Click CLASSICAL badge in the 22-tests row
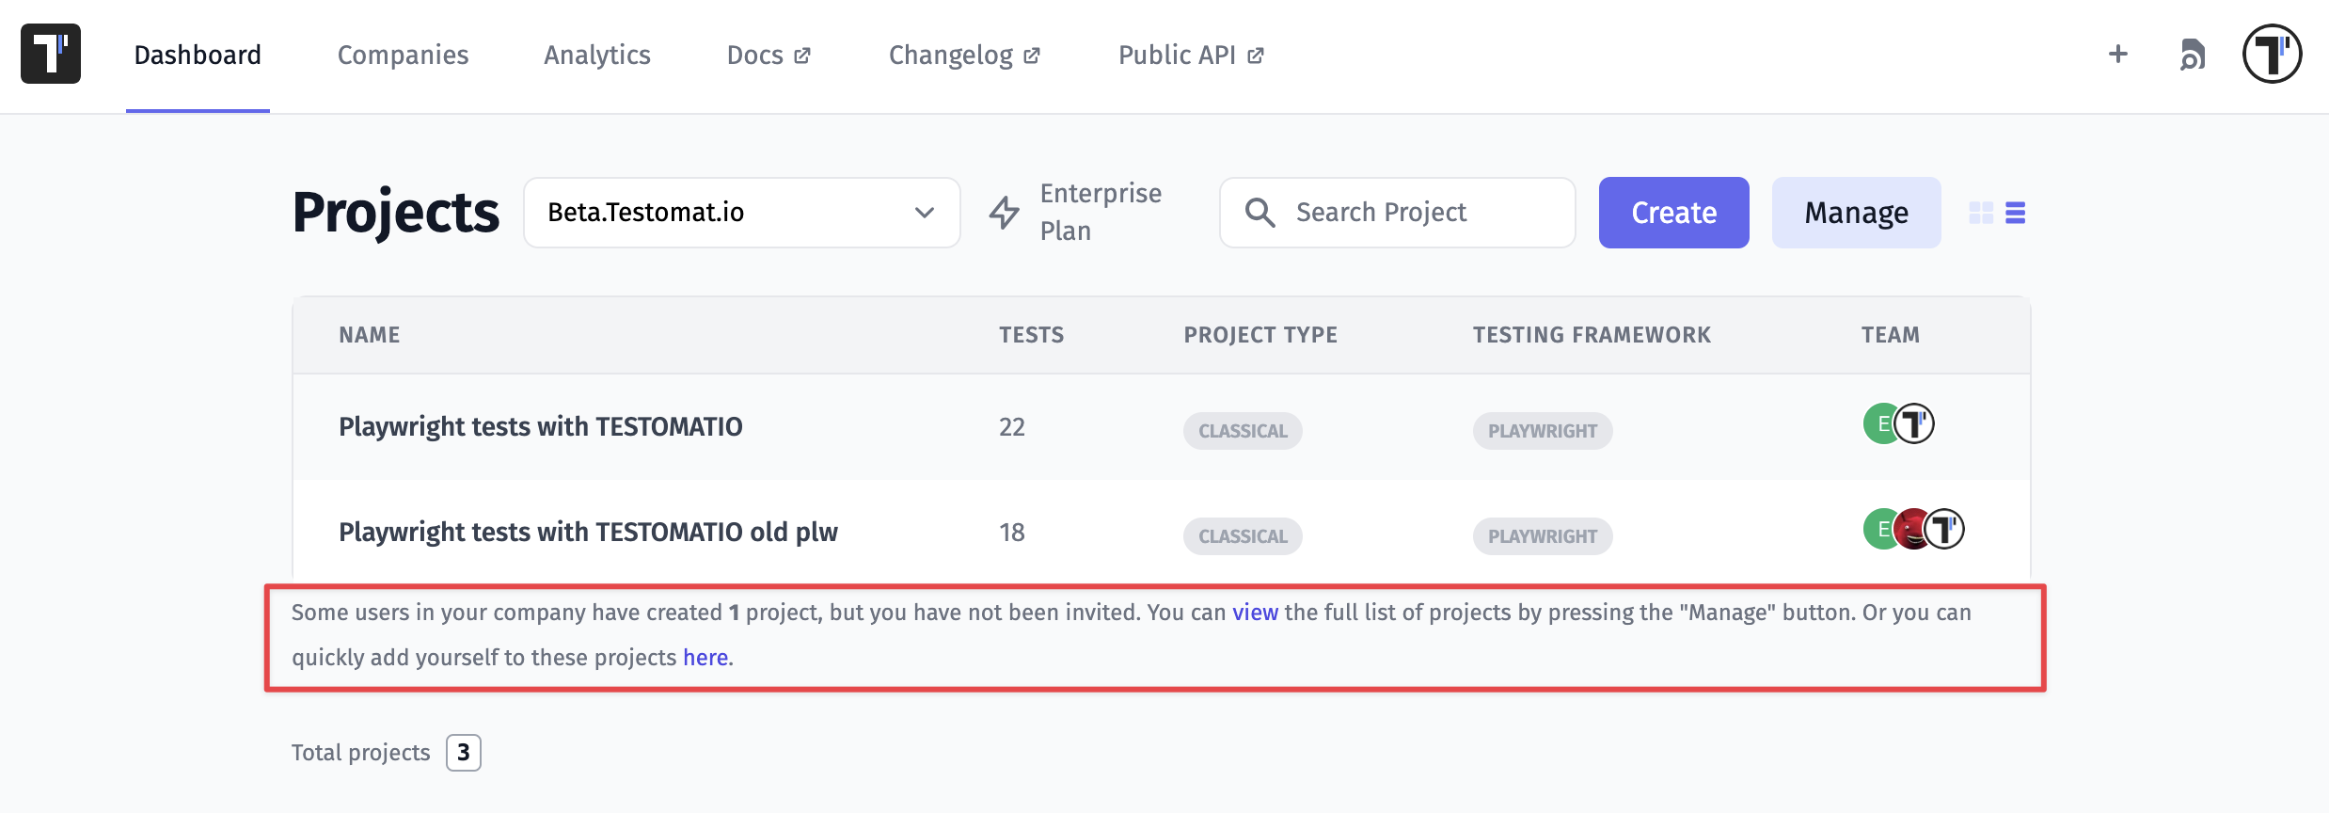 (1243, 431)
